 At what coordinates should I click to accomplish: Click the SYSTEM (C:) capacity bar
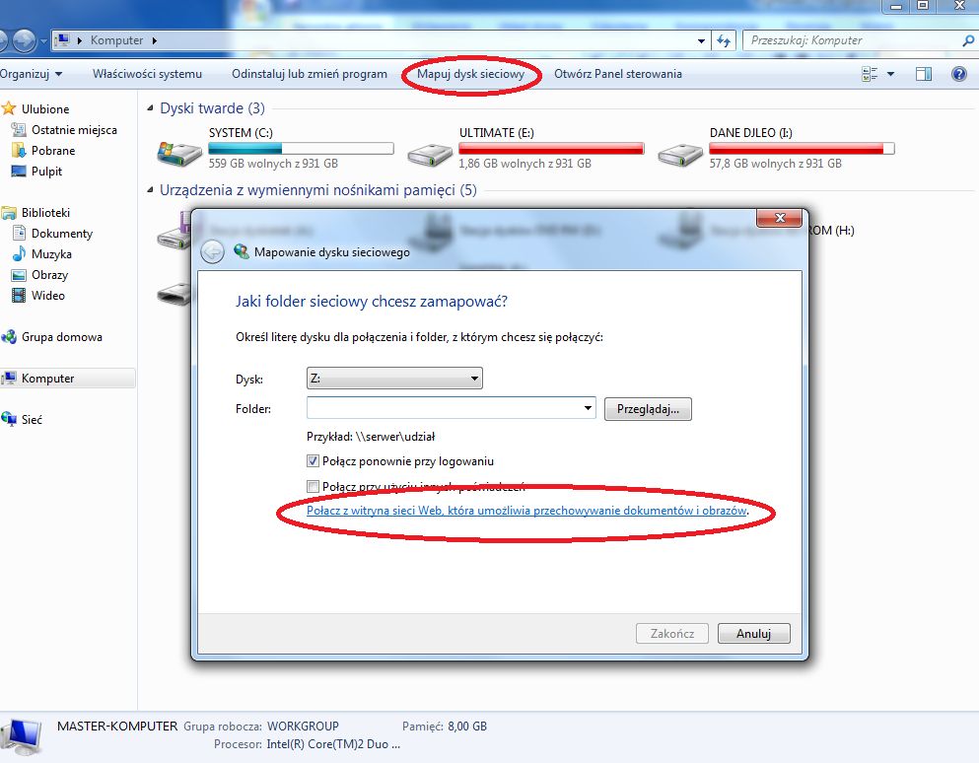pyautogui.click(x=301, y=149)
